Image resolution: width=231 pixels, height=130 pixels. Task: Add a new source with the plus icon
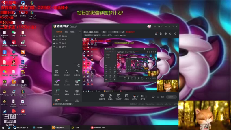pyautogui.click(x=80, y=32)
